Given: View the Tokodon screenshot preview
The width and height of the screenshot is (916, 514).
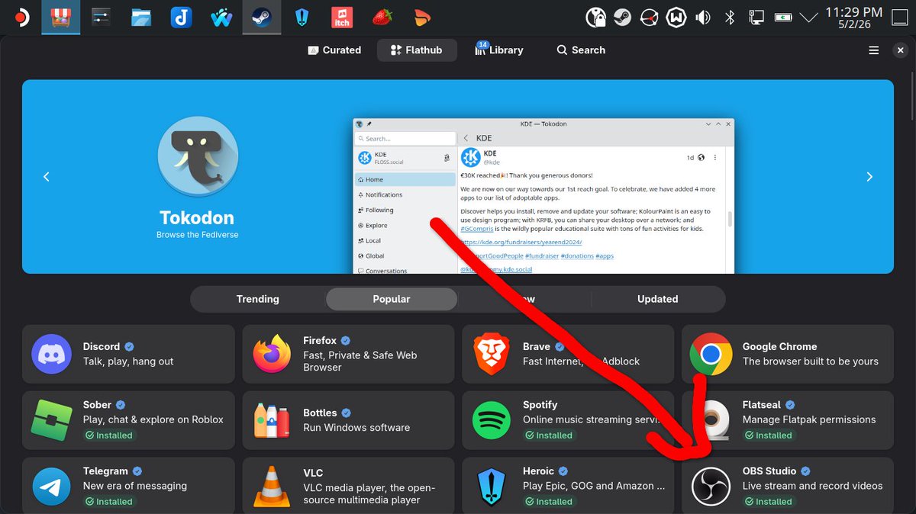Looking at the screenshot, I should [x=543, y=196].
